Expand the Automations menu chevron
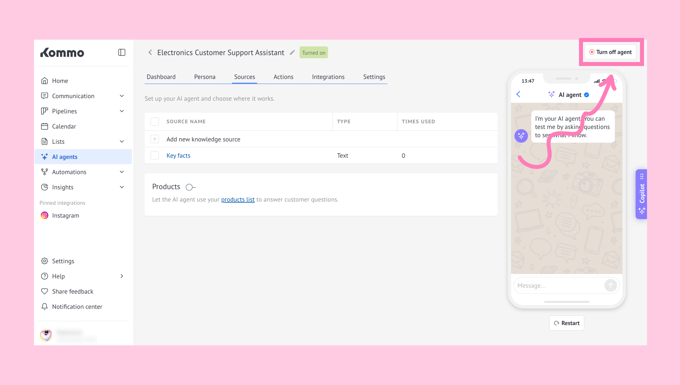 click(122, 172)
